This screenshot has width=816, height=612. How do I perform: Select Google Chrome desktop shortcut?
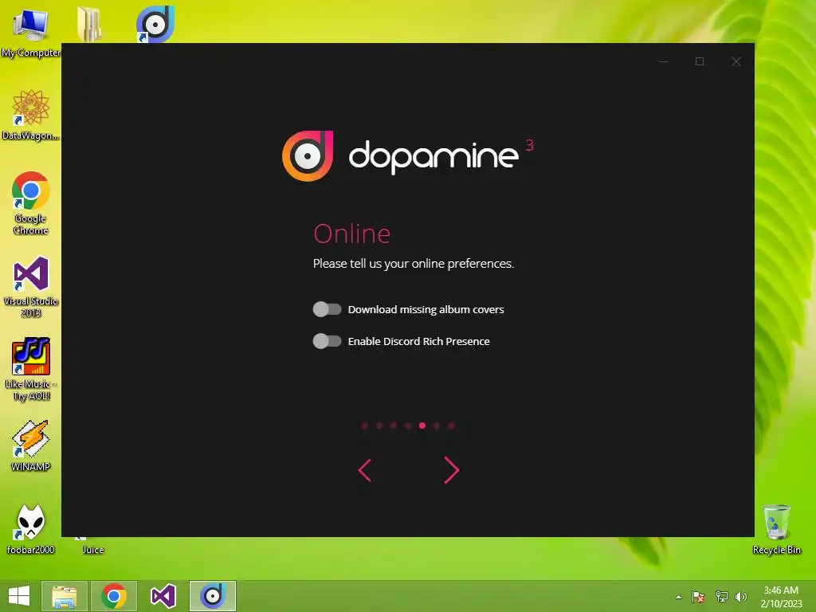click(31, 203)
